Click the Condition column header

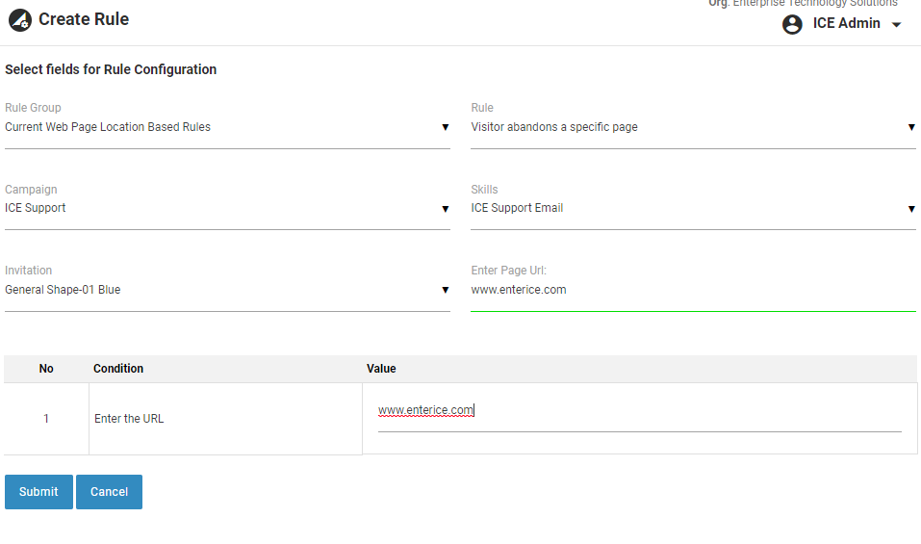[x=118, y=369]
